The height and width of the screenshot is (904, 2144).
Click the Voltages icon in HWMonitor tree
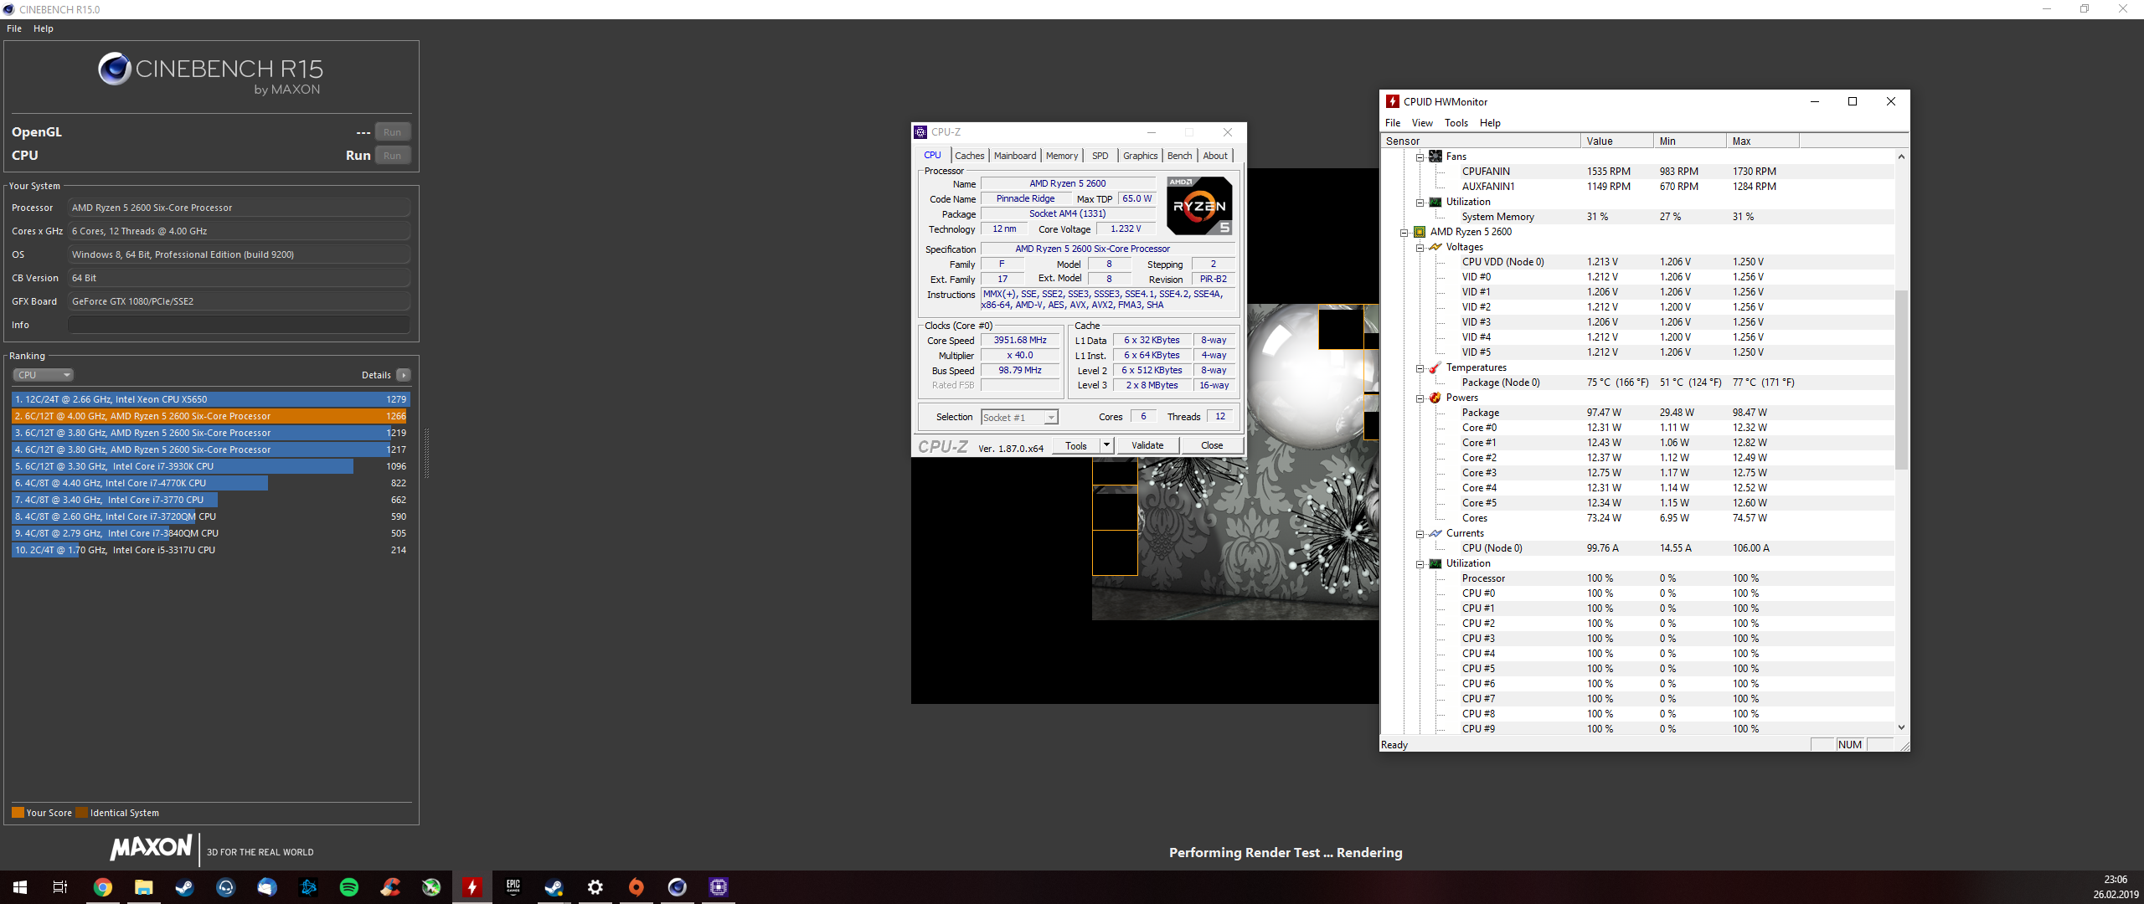[1435, 247]
